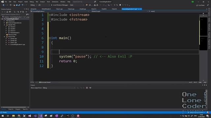Click the Open File icon in toolbar
211x118 pixels.
click(14, 5)
